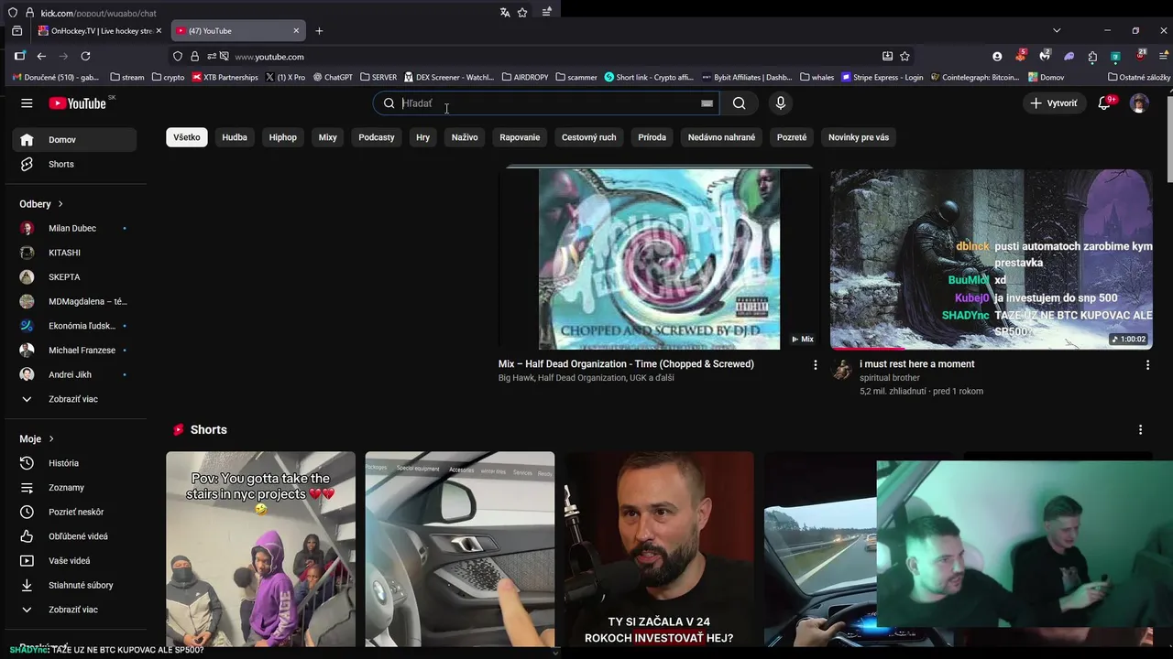Screen dimensions: 1173x659
Task: Submit search with magnifier button
Action: point(739,103)
